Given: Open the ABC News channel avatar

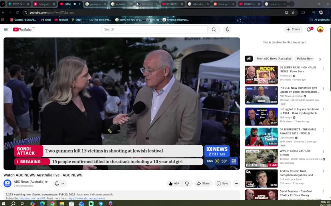Looking at the screenshot, I should (x=7, y=183).
